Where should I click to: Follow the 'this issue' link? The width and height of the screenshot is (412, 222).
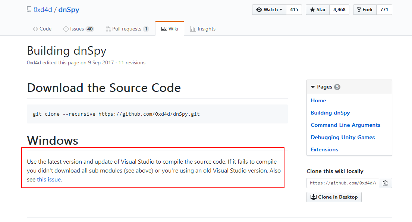(48, 180)
